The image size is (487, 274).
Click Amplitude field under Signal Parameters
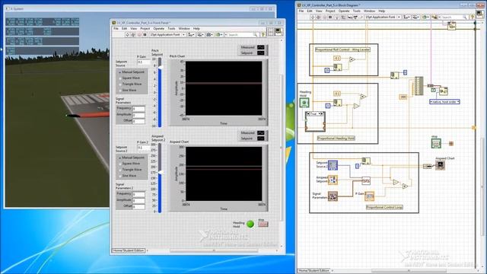point(138,115)
